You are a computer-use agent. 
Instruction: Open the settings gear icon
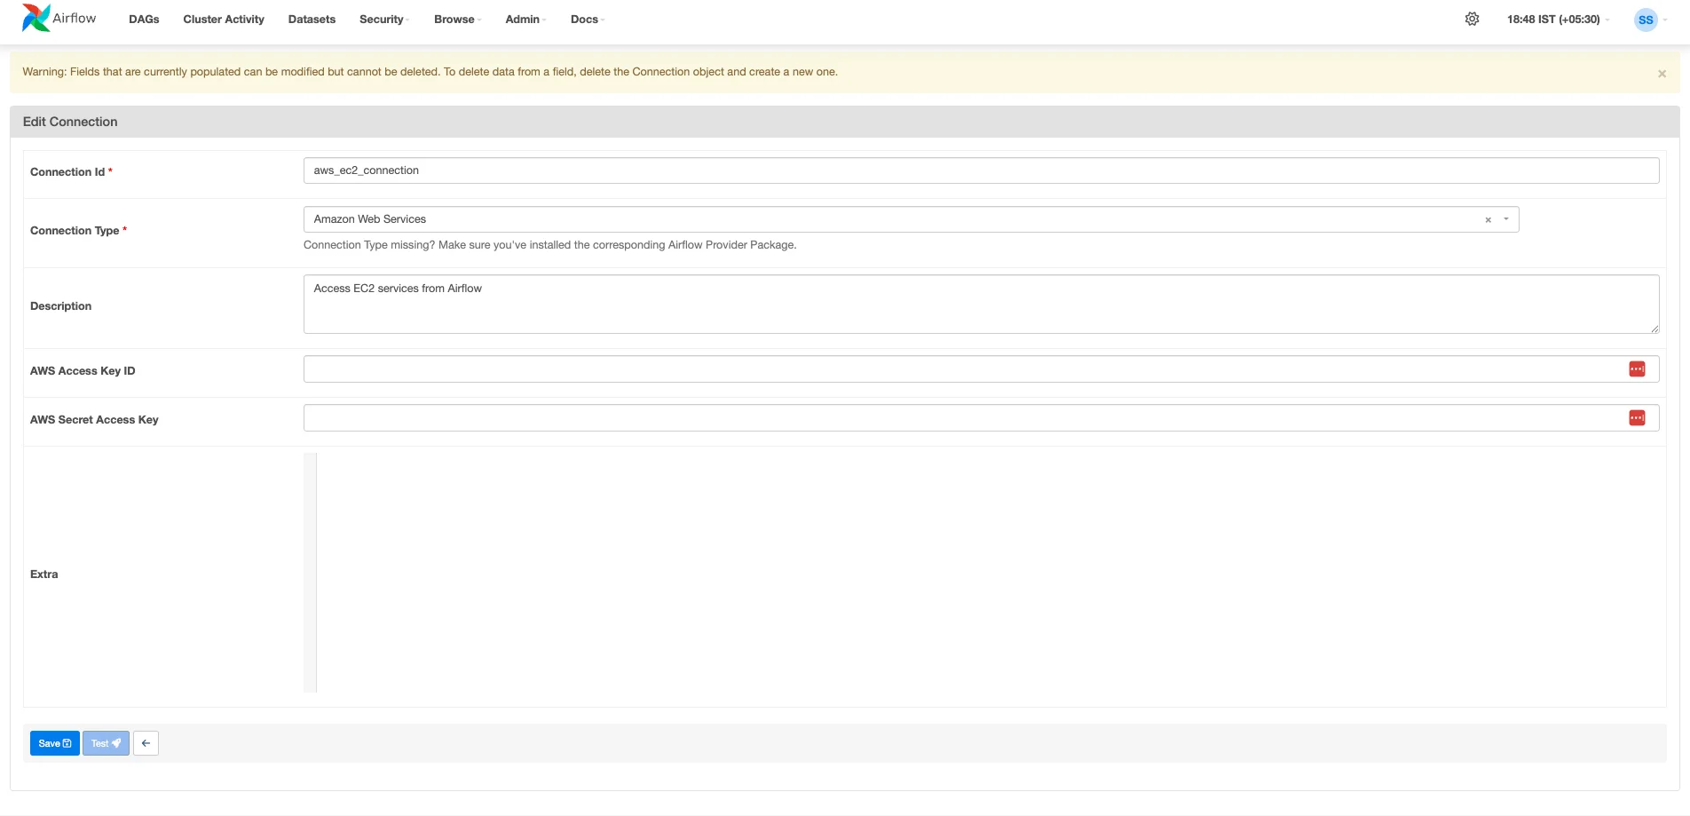1472,20
